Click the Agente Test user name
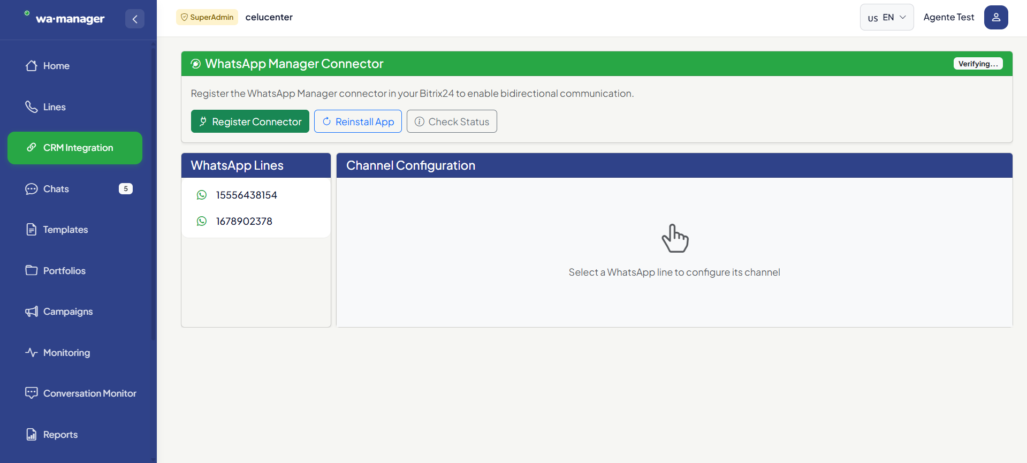 pos(949,17)
